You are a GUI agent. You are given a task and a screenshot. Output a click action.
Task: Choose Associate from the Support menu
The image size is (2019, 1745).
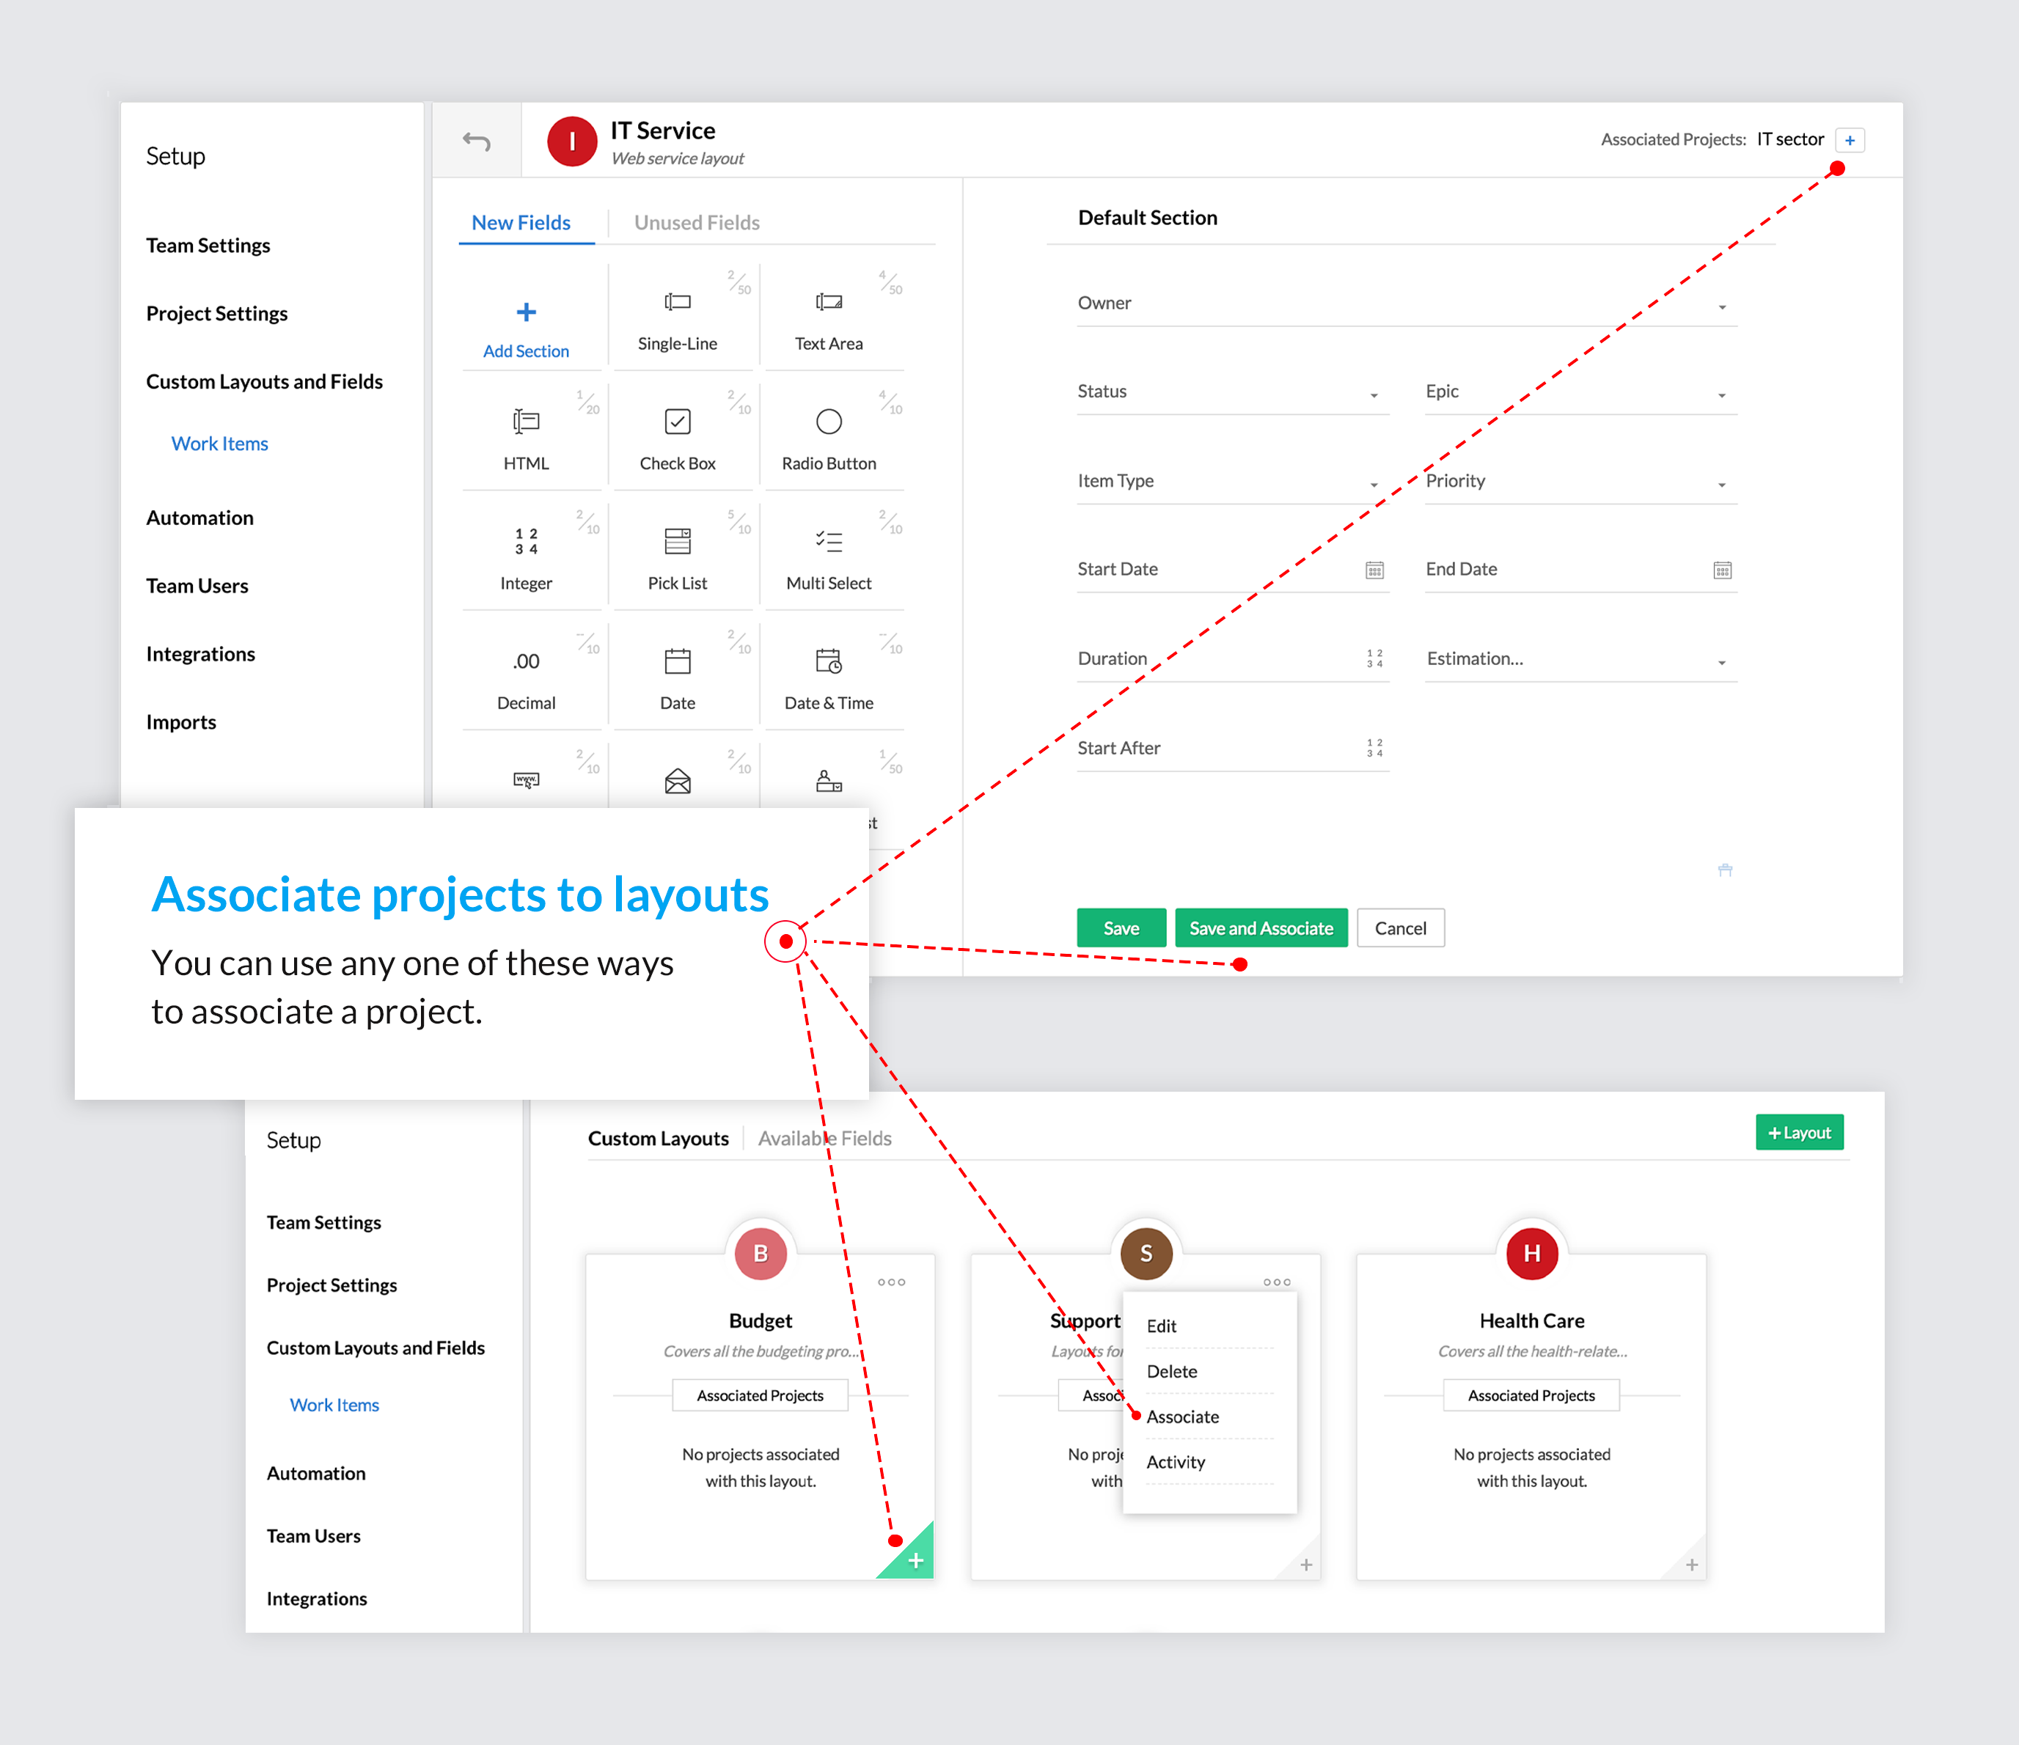tap(1182, 1417)
